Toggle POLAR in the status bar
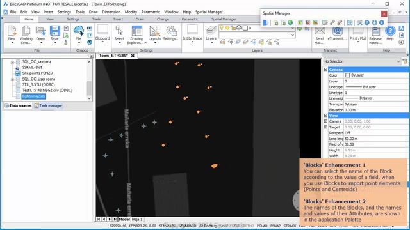This screenshot has width=410, height=230. click(262, 226)
